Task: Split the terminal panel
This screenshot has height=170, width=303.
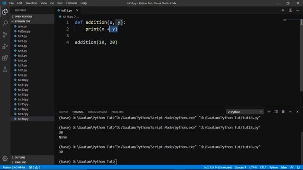Action: 276,112
